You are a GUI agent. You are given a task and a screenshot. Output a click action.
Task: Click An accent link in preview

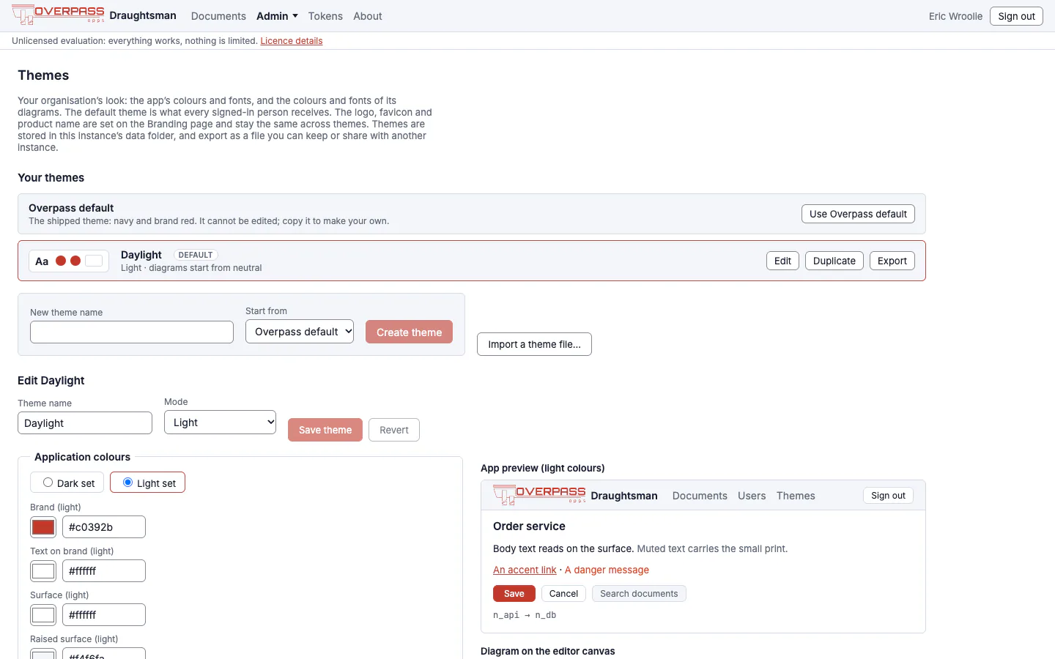[525, 570]
